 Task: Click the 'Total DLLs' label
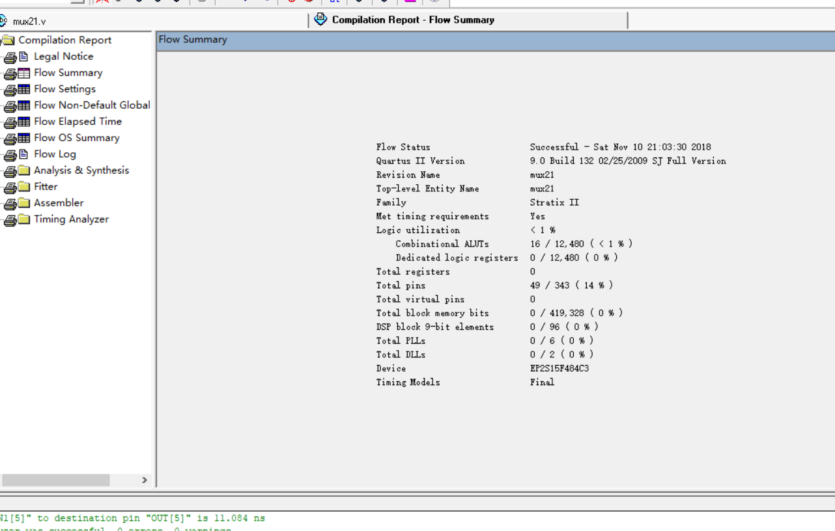[x=401, y=355]
